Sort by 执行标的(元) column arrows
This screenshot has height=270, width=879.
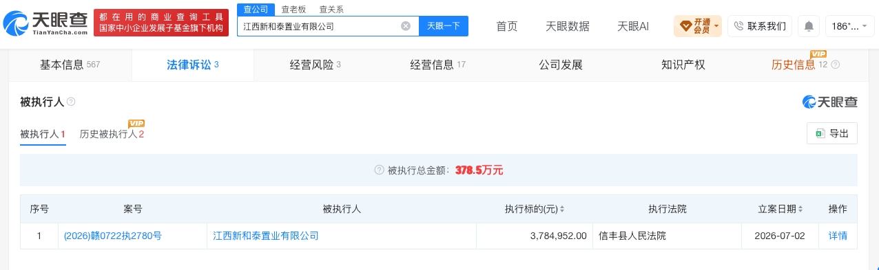[x=562, y=209]
